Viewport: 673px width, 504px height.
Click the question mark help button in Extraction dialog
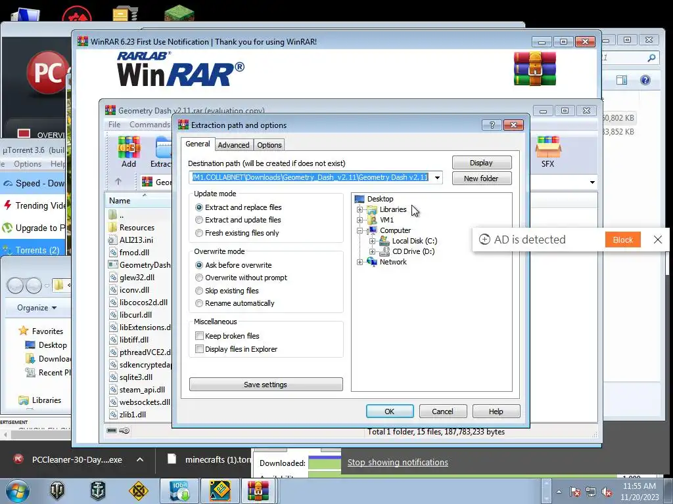[492, 125]
